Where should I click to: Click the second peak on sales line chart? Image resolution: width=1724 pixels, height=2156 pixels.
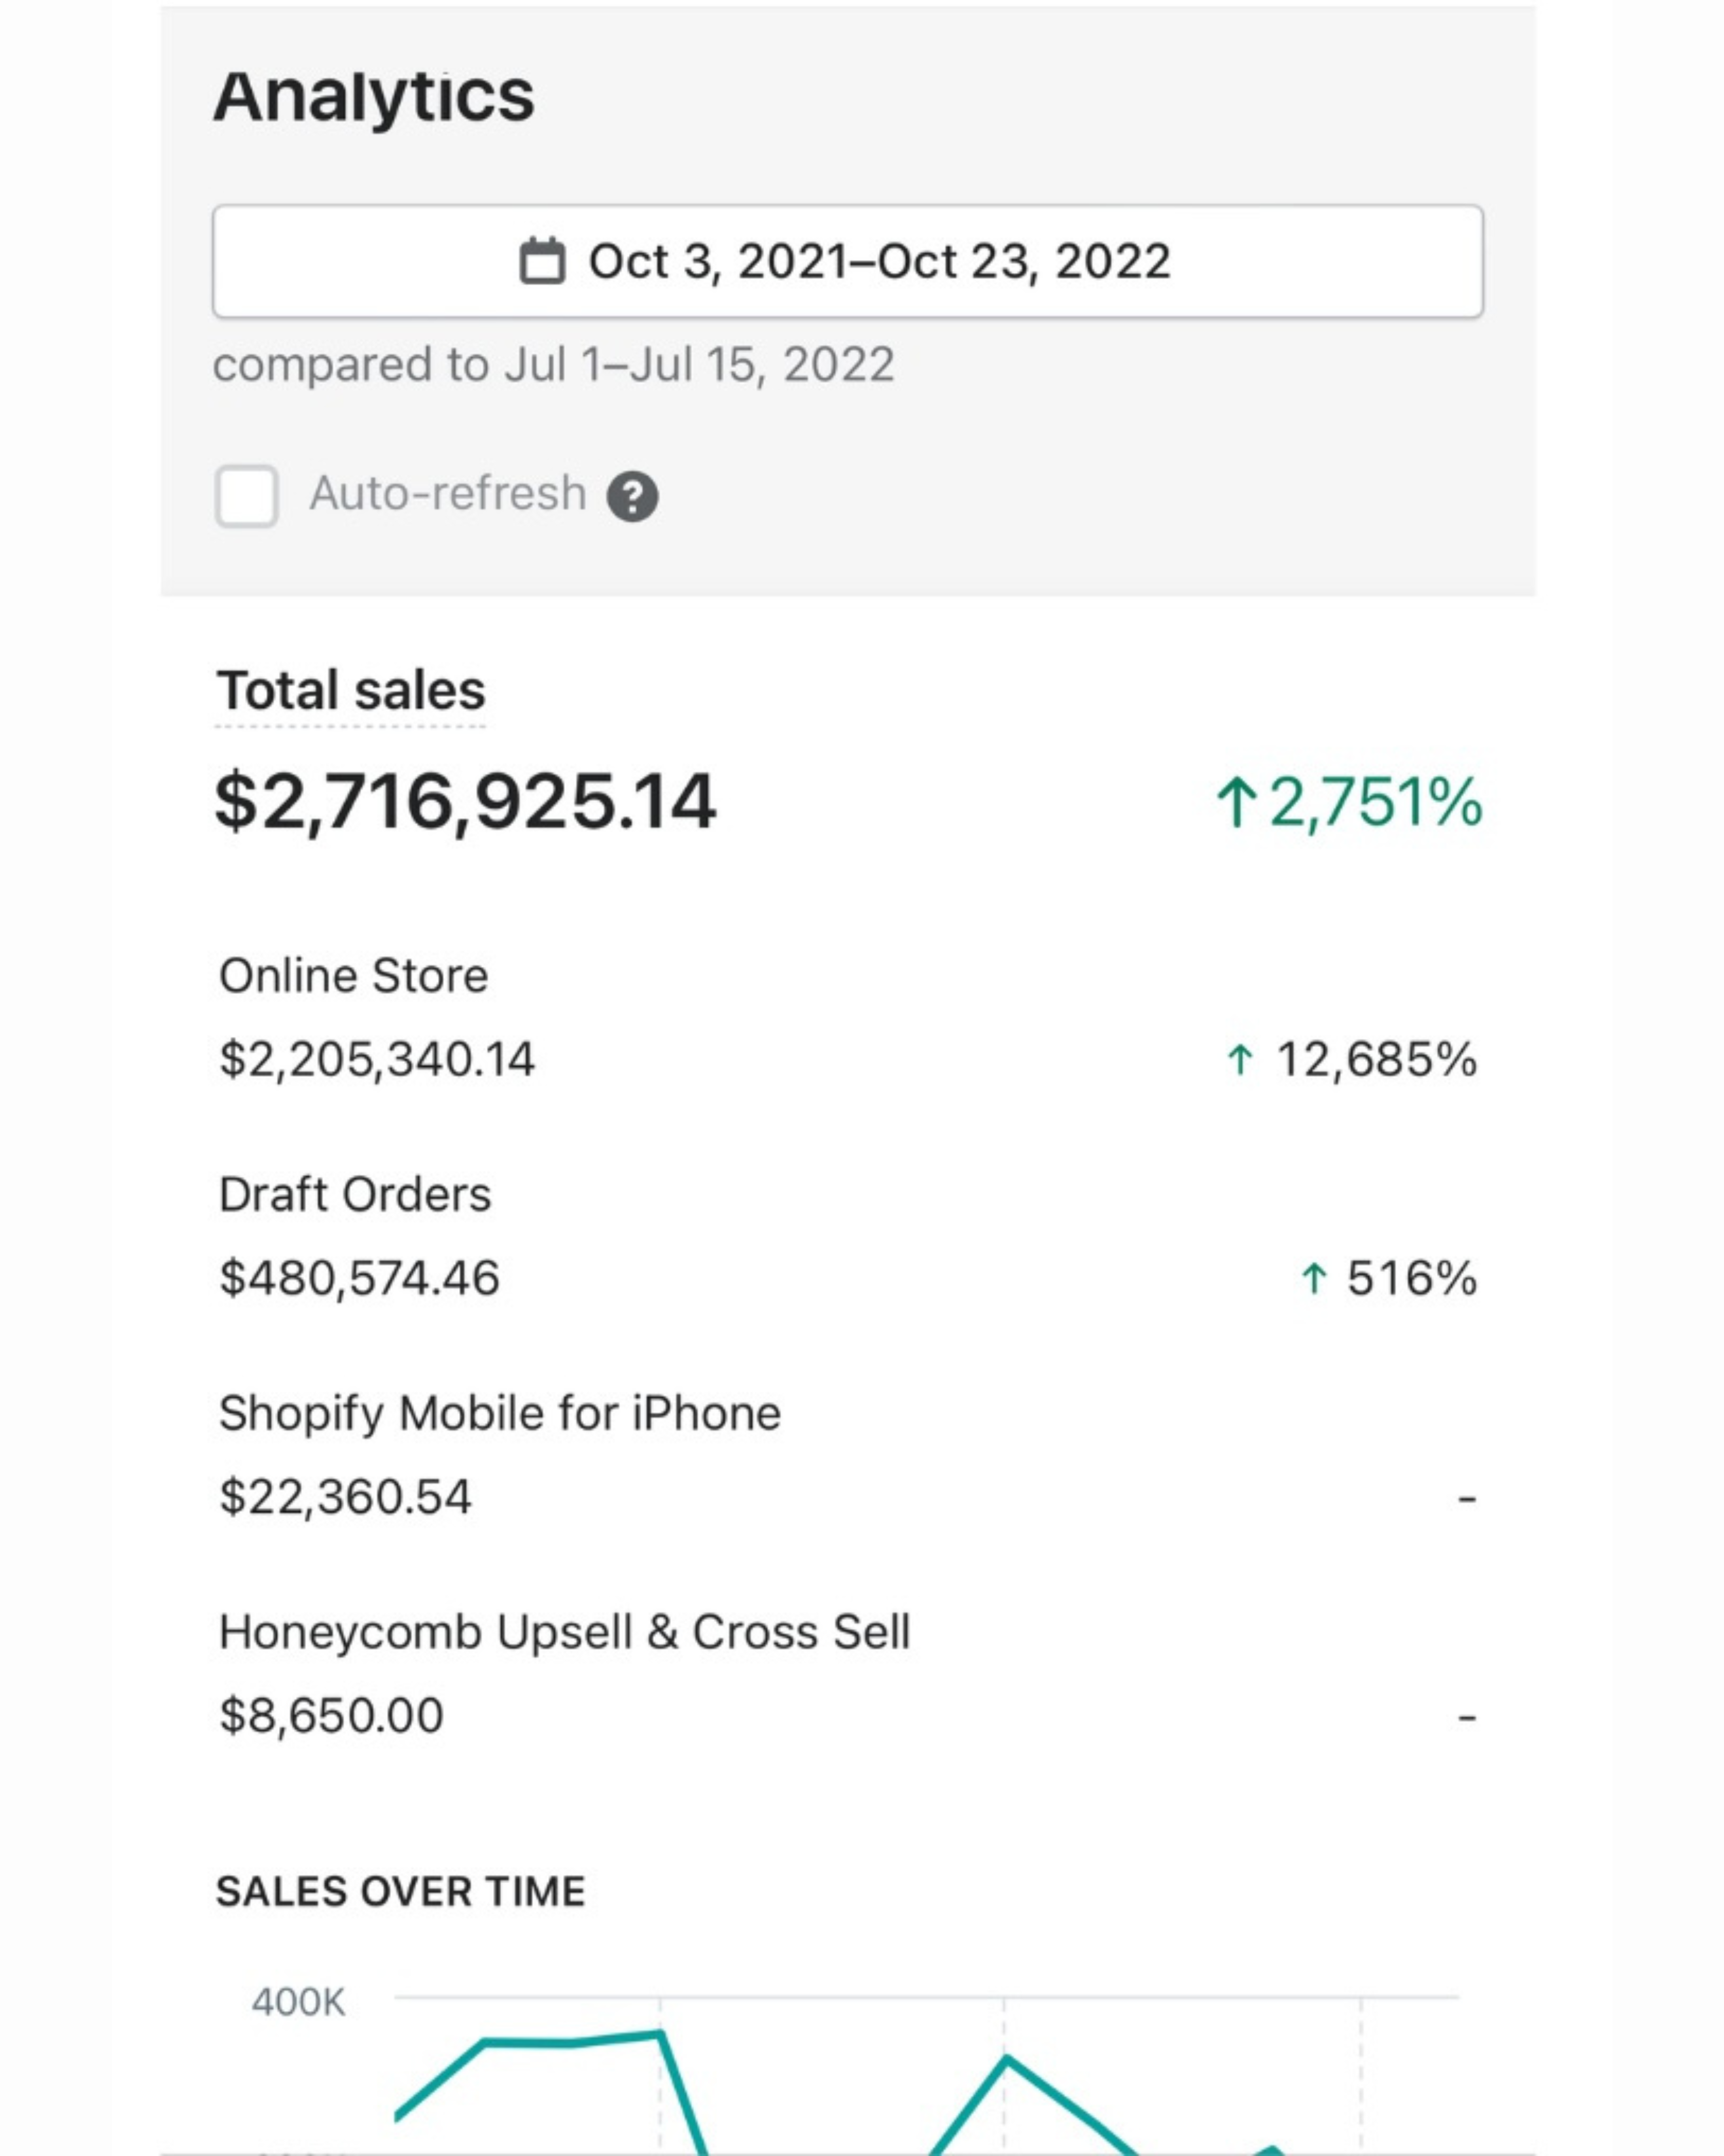tap(1006, 2058)
